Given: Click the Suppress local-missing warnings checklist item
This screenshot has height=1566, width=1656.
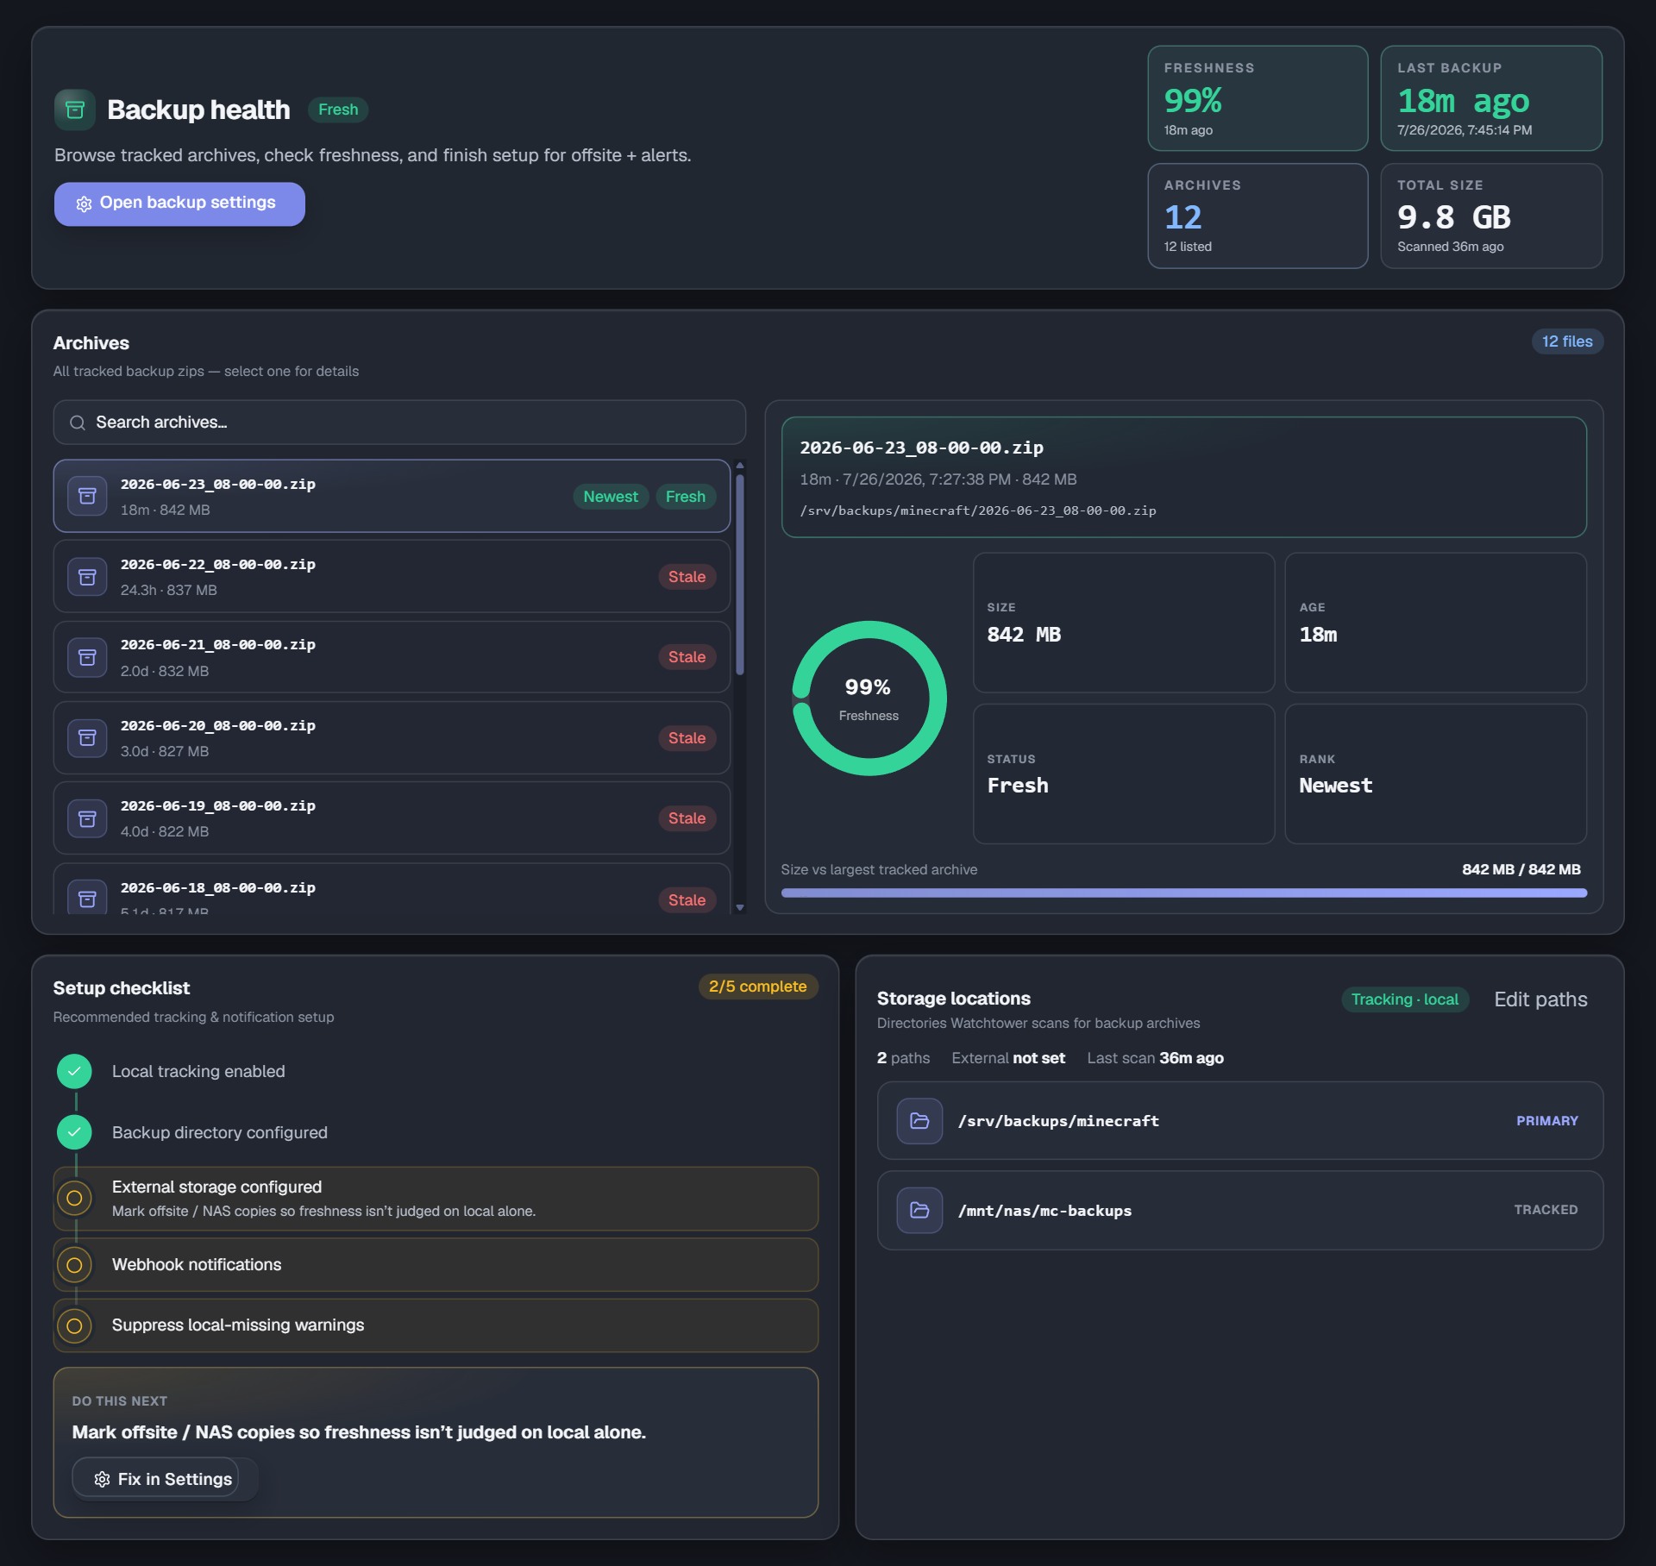Looking at the screenshot, I should coord(436,1325).
